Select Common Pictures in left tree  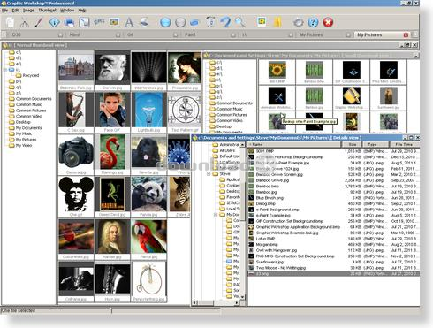(31, 111)
